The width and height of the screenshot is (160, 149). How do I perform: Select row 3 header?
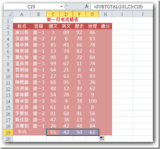pyautogui.click(x=8, y=33)
